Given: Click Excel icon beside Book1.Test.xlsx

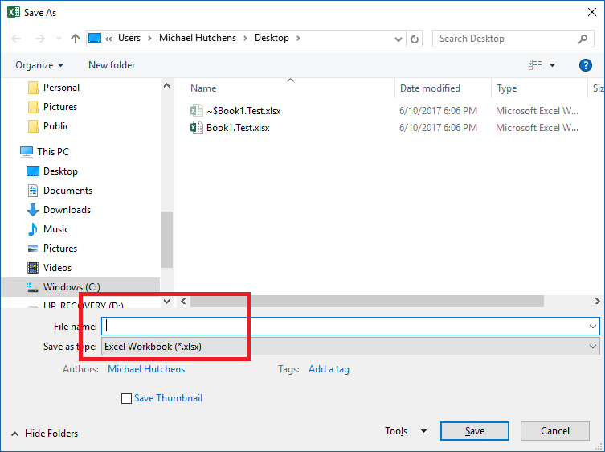Looking at the screenshot, I should (196, 128).
